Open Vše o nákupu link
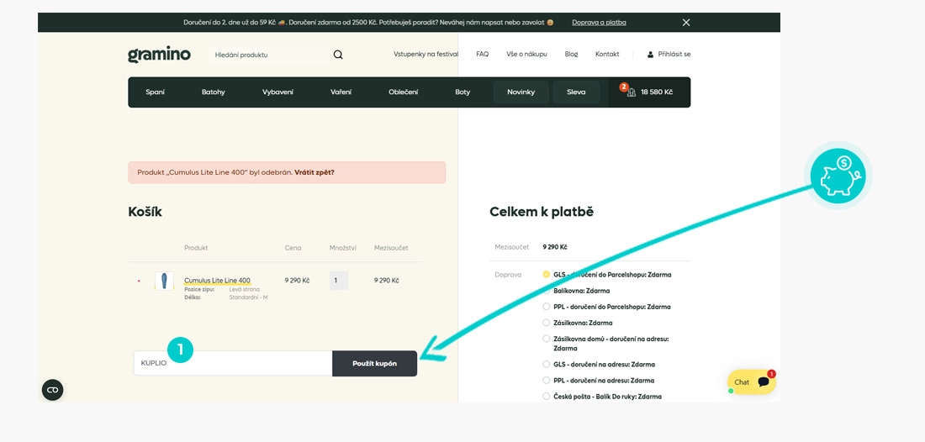The width and height of the screenshot is (925, 442). [x=526, y=55]
